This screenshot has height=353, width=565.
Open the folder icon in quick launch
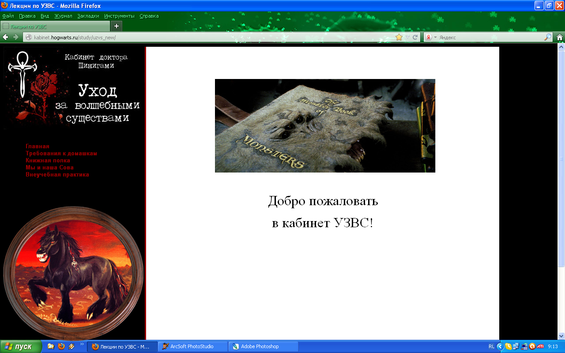coord(51,346)
